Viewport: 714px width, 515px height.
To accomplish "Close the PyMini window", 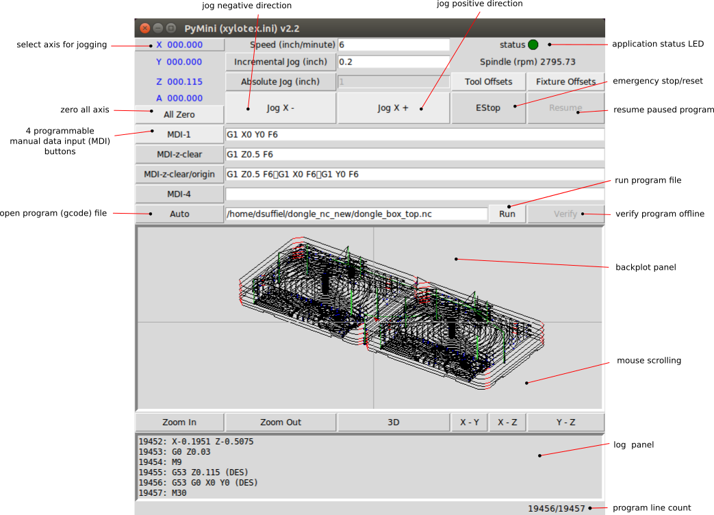I will click(145, 28).
